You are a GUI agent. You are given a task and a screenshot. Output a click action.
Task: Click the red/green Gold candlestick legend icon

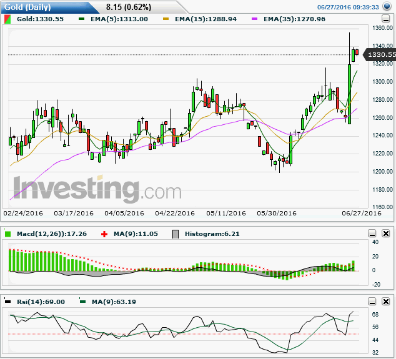[x=7, y=19]
